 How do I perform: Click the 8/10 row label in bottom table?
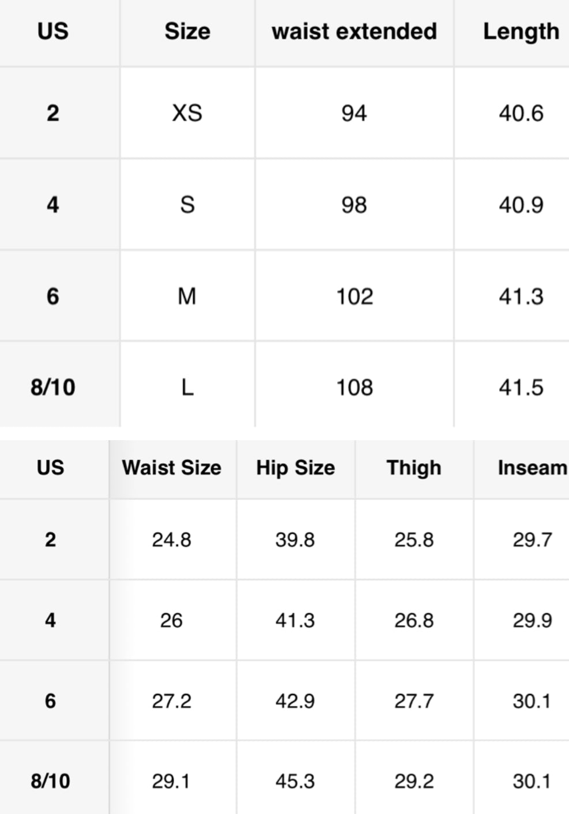51,781
